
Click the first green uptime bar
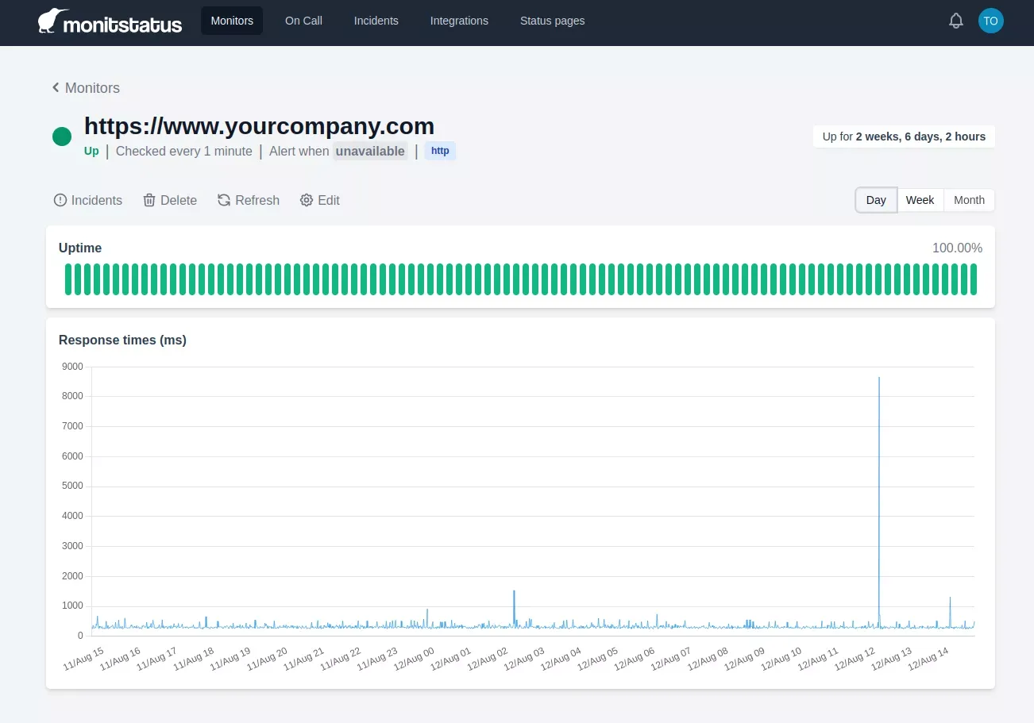tap(68, 279)
